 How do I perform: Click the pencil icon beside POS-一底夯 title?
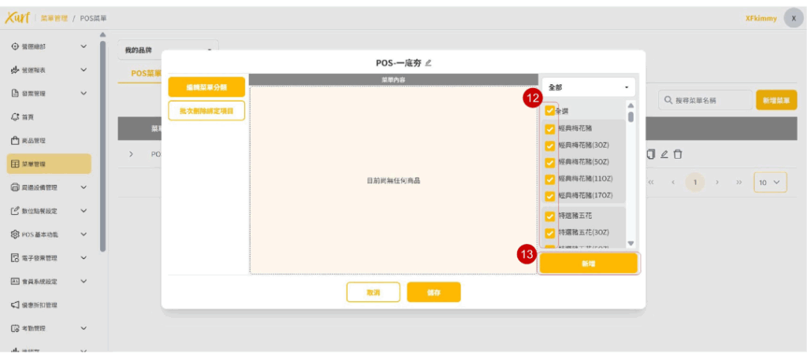(x=429, y=63)
